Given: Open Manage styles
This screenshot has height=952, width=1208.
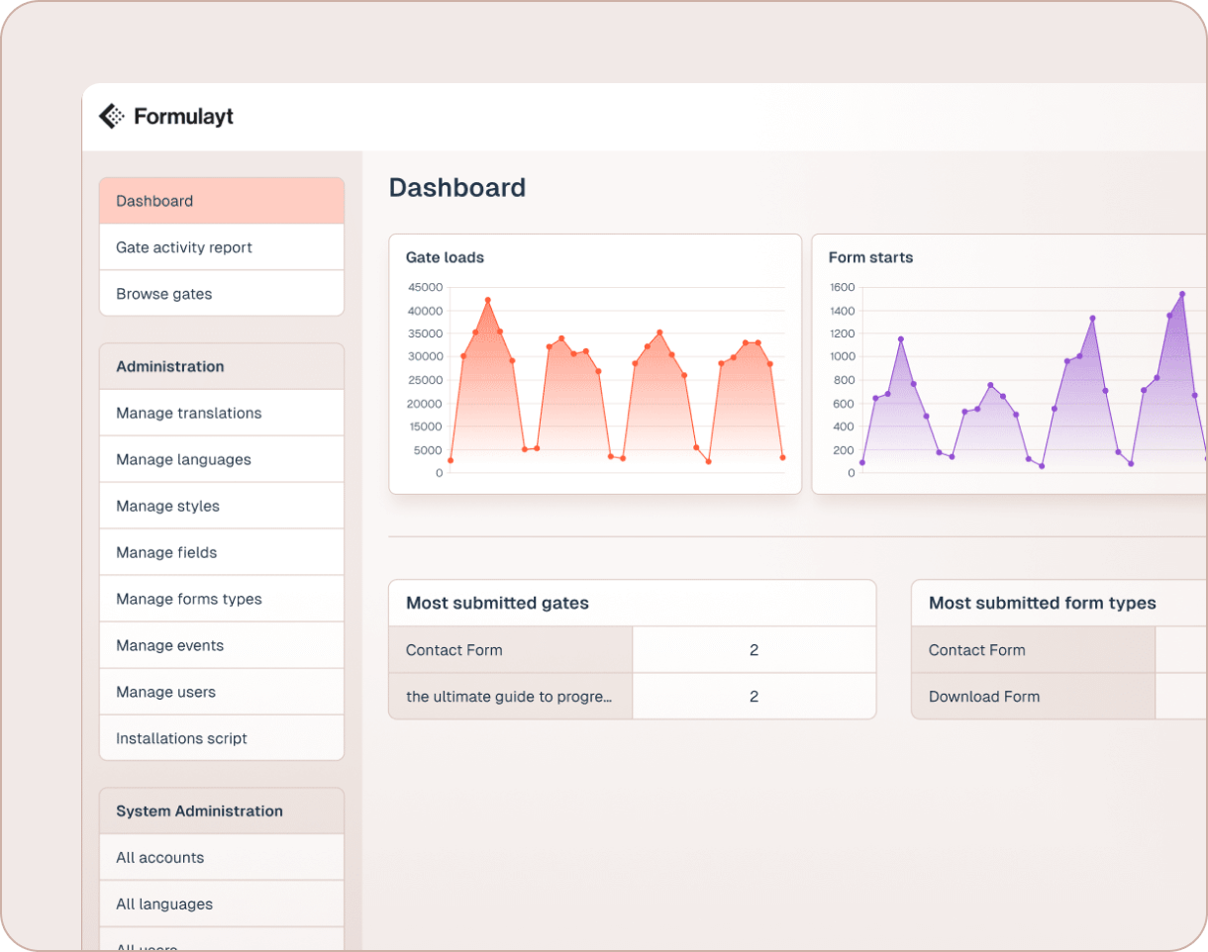Looking at the screenshot, I should [x=167, y=506].
